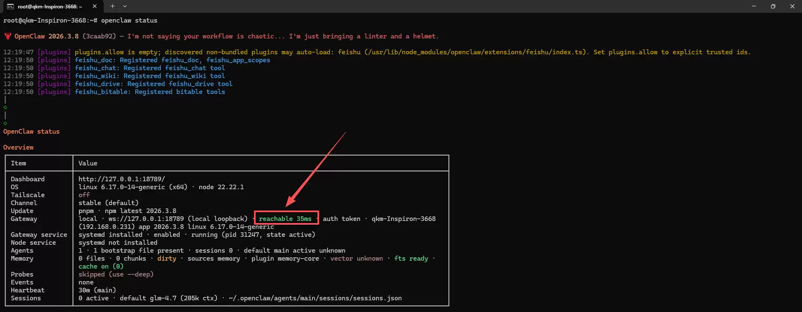Click the 'cache on (0)' text
802x312 pixels.
pos(101,266)
